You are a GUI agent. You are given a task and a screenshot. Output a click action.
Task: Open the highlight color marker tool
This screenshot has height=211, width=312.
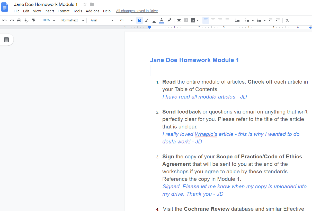169,20
